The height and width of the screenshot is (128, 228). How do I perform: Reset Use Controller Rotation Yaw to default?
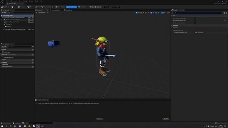pyautogui.click(x=225, y=21)
